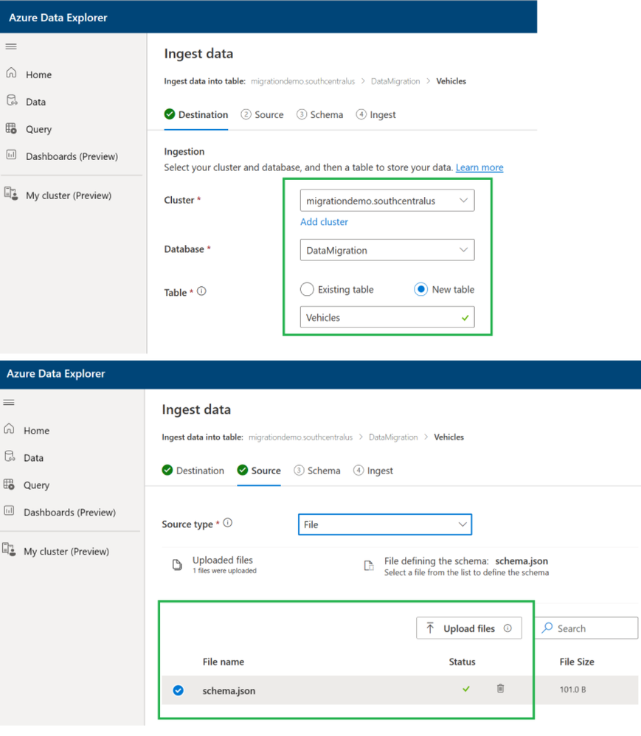Image resolution: width=641 pixels, height=736 pixels.
Task: Select Destination tab in top window
Action: tap(196, 114)
